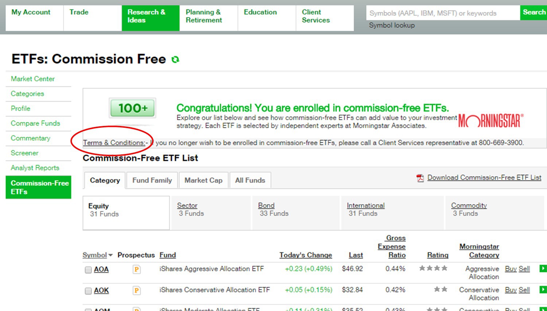Open Categories in the sidebar
The height and width of the screenshot is (311, 547).
point(27,94)
